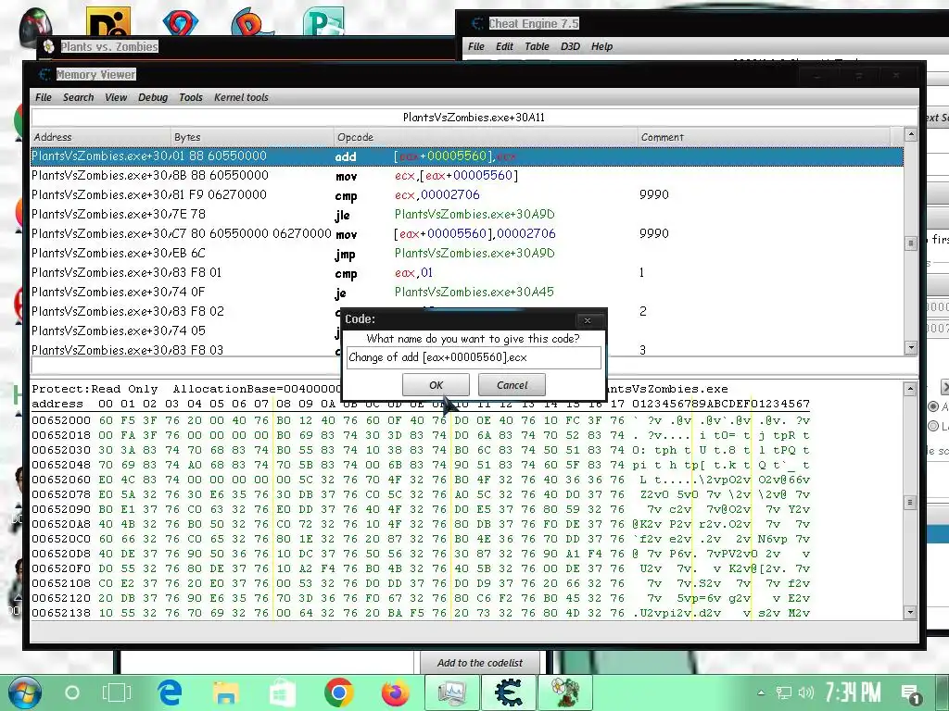Launch Firefox from taskbar
The width and height of the screenshot is (949, 711).
[x=395, y=692]
